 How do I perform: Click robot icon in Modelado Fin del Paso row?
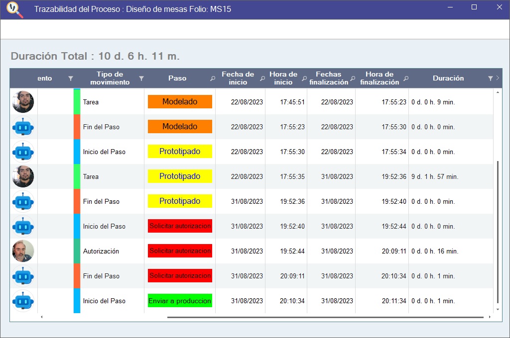point(23,127)
